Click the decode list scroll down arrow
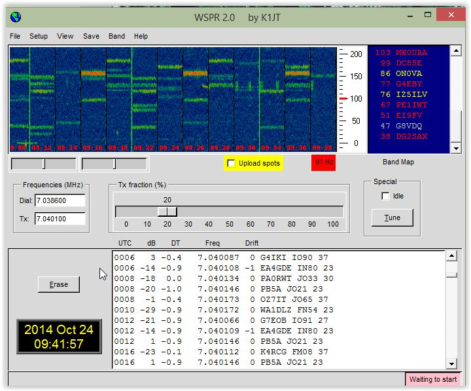The width and height of the screenshot is (471, 391). (451, 364)
